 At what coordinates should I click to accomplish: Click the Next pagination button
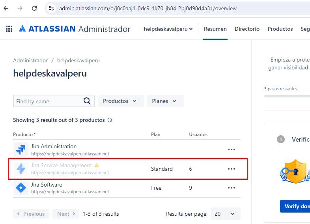point(66,214)
